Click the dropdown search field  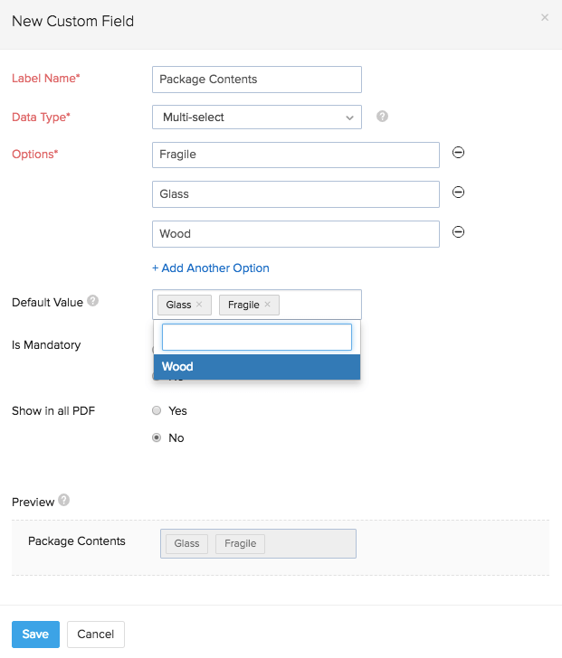[257, 337]
